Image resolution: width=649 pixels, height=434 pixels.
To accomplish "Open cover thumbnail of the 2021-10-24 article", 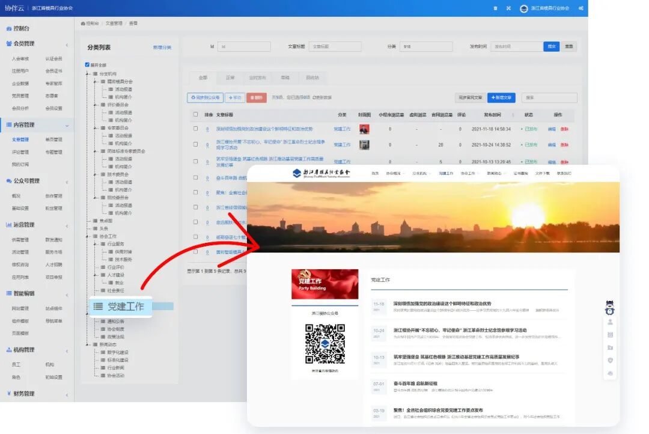I will pyautogui.click(x=364, y=145).
